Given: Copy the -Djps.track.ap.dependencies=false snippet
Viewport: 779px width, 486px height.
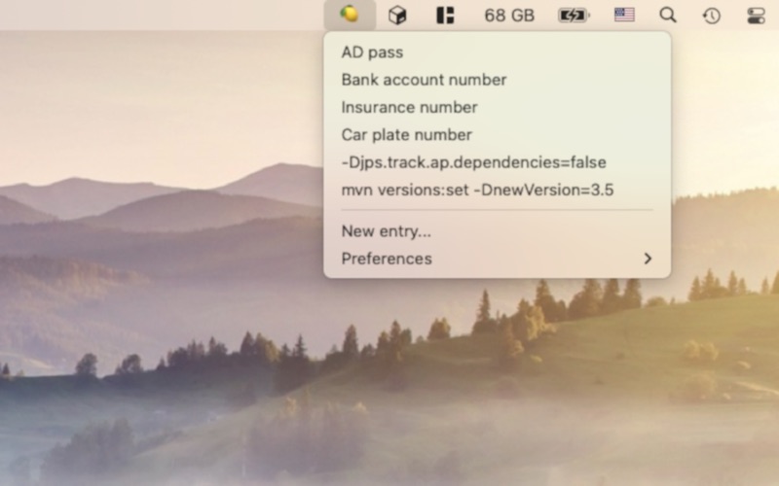Looking at the screenshot, I should (498, 162).
